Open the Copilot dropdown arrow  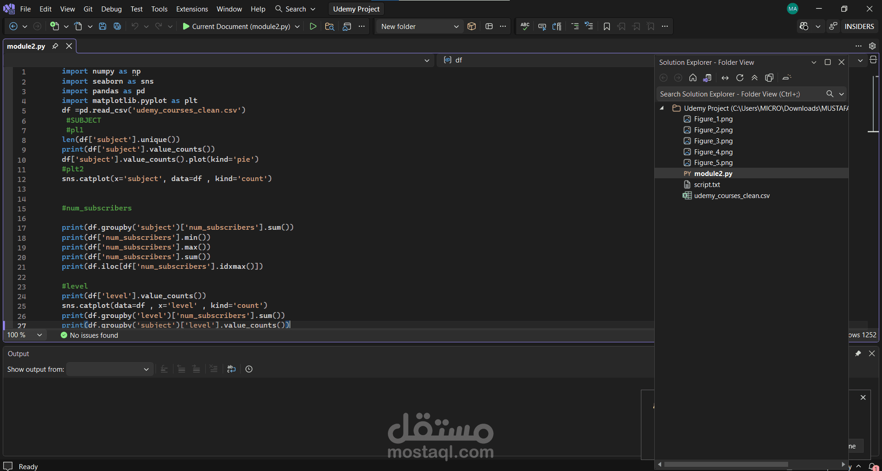coord(818,27)
